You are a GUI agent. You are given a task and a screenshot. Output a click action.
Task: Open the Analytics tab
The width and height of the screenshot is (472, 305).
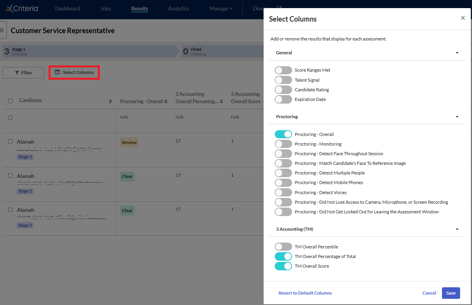tap(179, 8)
